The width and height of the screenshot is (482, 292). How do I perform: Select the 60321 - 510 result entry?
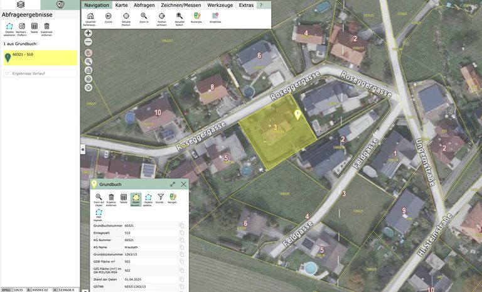(x=40, y=58)
